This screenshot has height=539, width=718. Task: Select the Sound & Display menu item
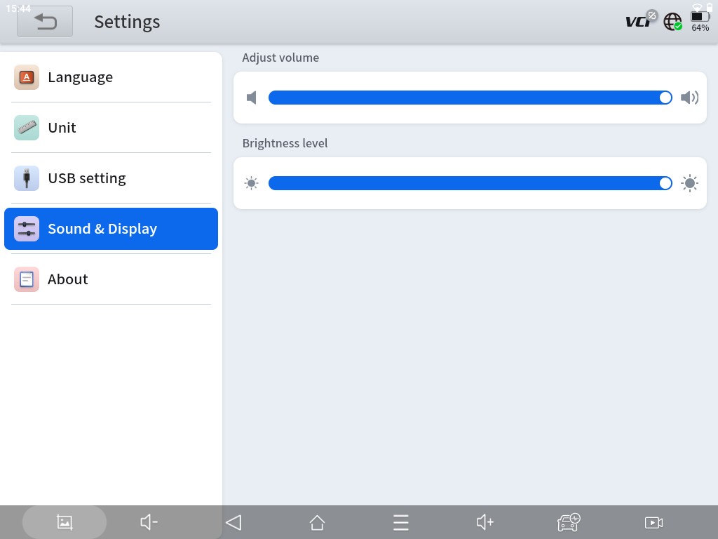[111, 229]
